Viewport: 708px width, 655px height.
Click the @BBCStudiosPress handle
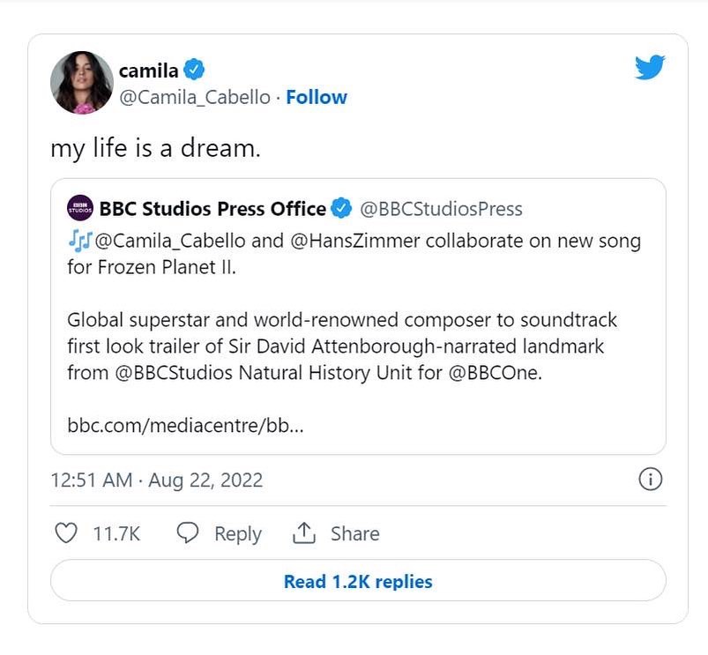tap(442, 209)
